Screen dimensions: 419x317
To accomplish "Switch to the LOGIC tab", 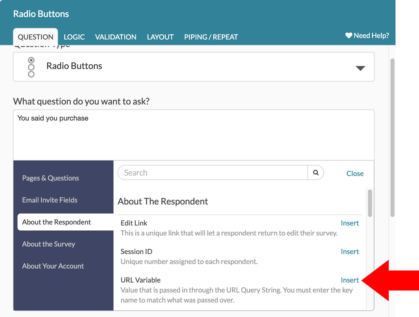I will [x=74, y=37].
